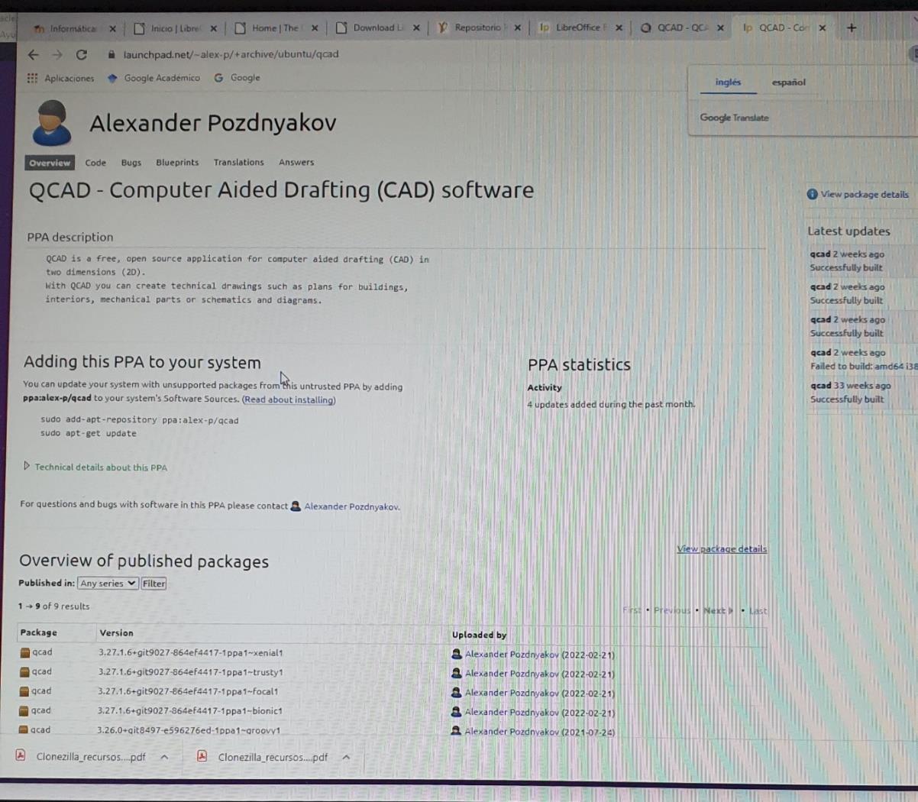Open the Code tab
This screenshot has height=802, width=918.
(95, 163)
